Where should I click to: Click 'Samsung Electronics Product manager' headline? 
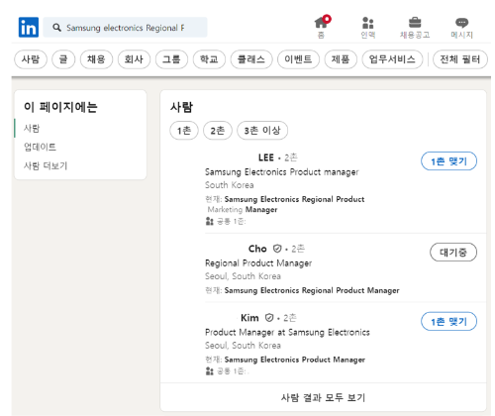pos(281,172)
